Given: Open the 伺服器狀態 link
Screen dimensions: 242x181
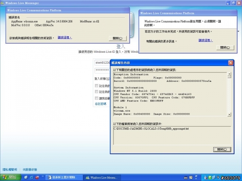Looking at the screenshot, I should point(30,170).
